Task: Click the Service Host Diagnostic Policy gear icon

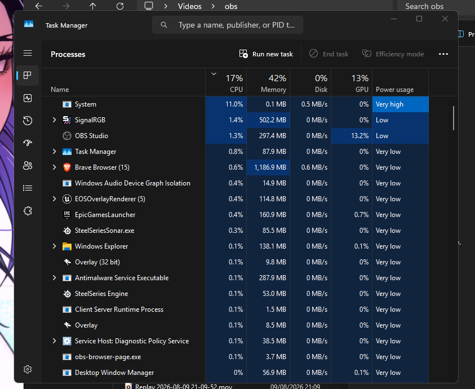Action: pyautogui.click(x=67, y=341)
